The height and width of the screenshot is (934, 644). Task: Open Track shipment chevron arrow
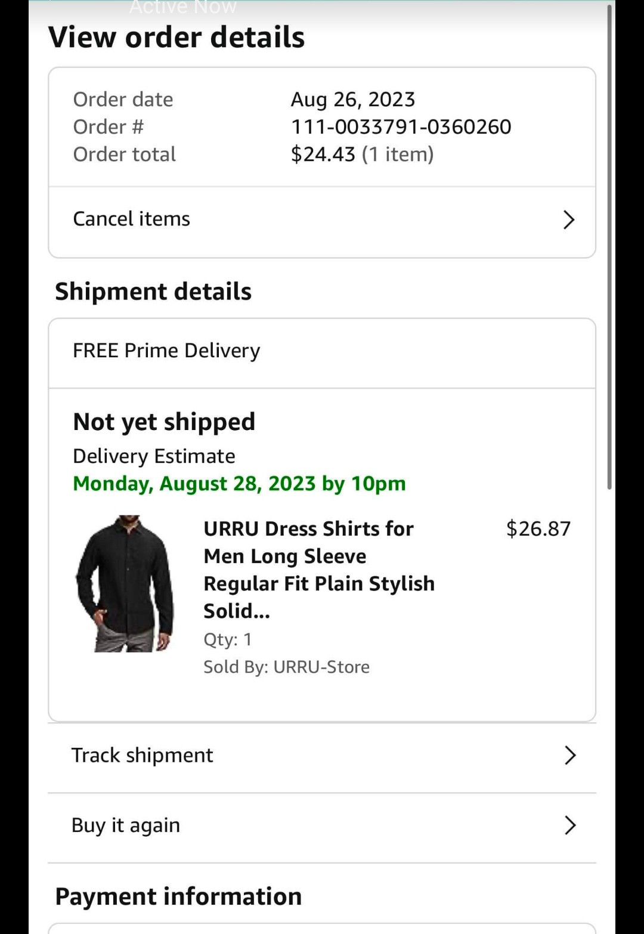pos(569,755)
